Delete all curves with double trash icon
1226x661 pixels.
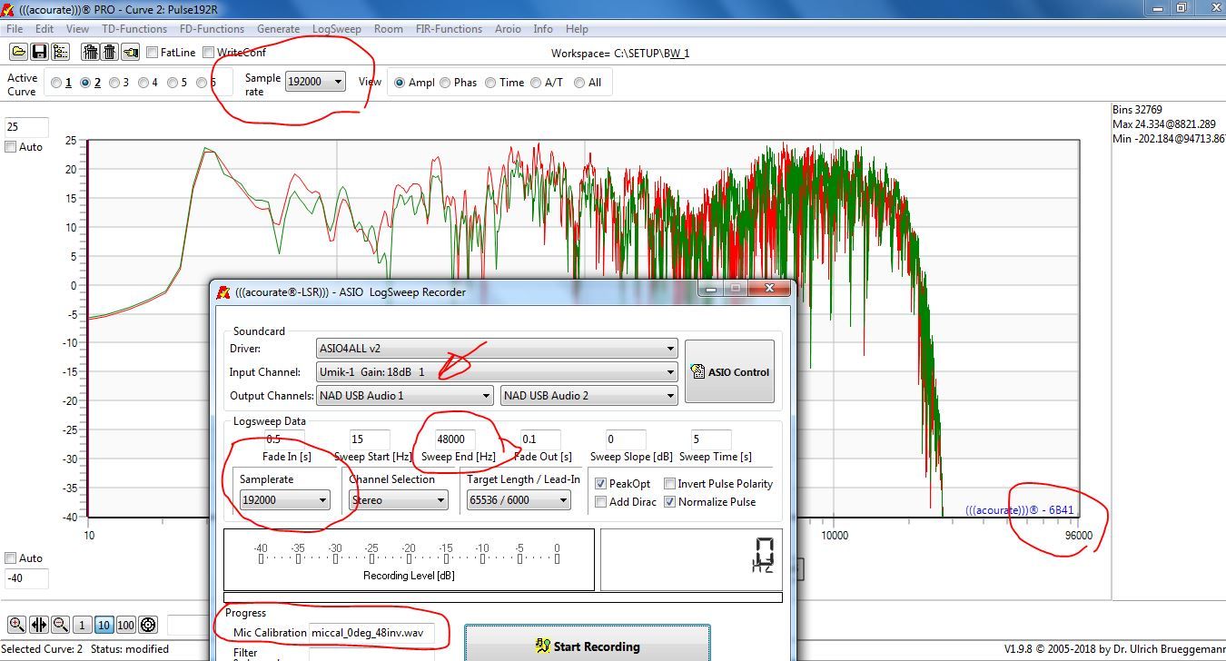[89, 52]
